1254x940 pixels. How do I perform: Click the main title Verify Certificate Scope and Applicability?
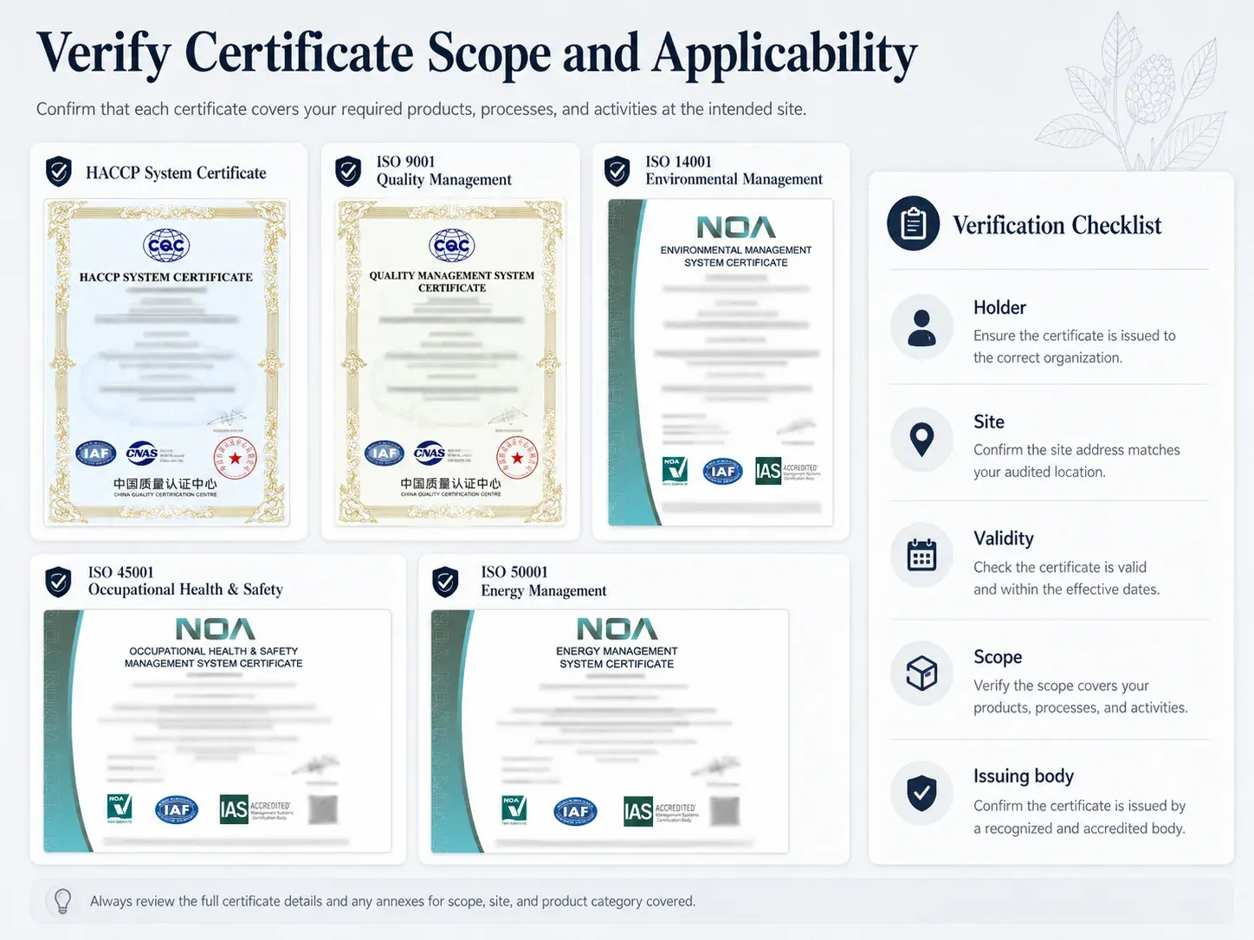tap(477, 55)
